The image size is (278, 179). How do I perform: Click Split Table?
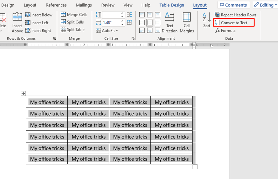(73, 30)
